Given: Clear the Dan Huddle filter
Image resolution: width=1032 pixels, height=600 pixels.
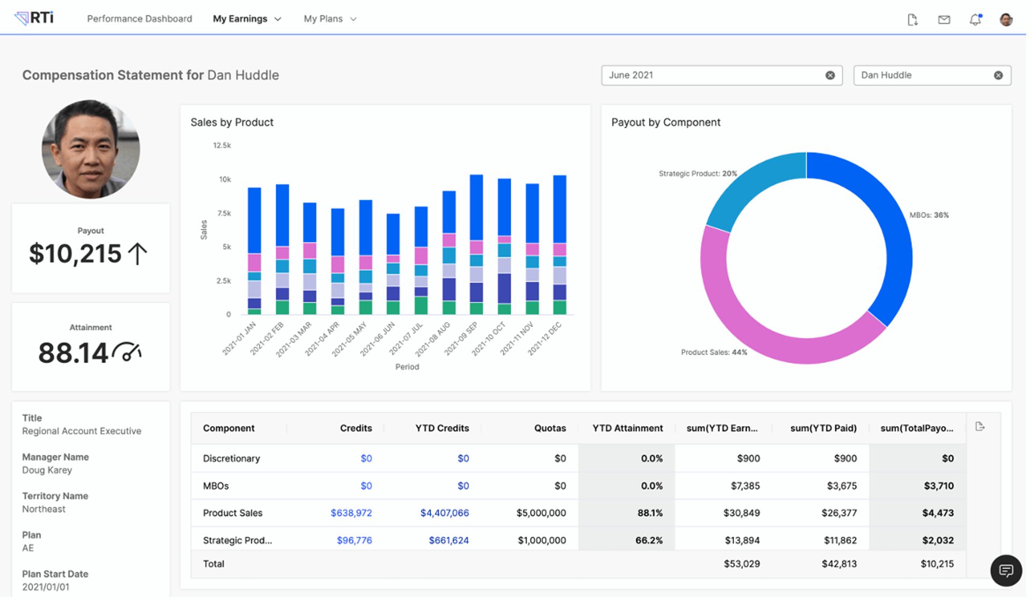Looking at the screenshot, I should pyautogui.click(x=999, y=75).
